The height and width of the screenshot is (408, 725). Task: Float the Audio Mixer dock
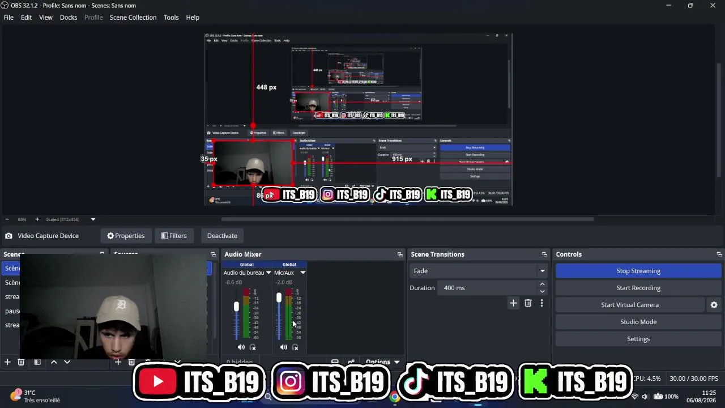pyautogui.click(x=400, y=254)
